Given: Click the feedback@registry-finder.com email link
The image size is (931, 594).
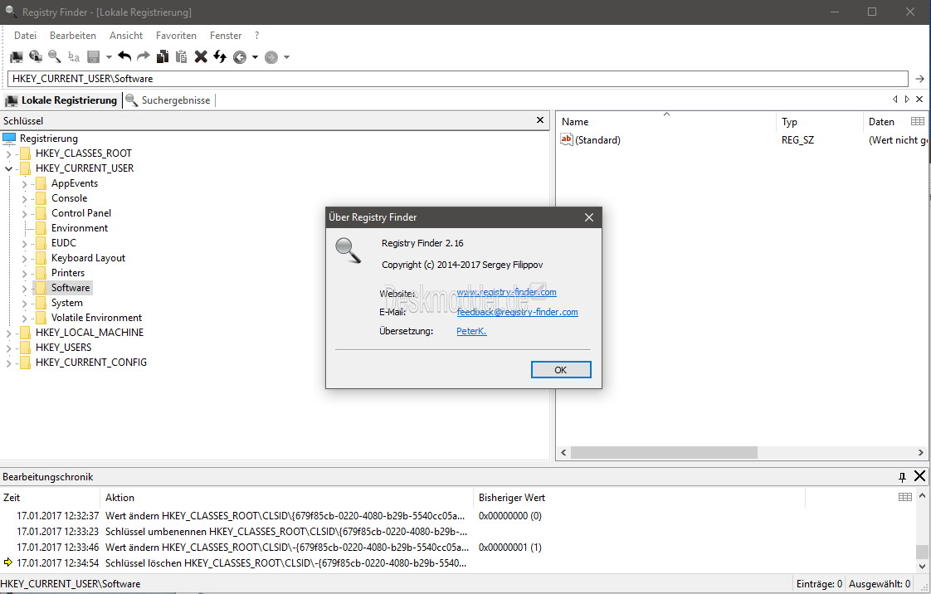Looking at the screenshot, I should pyautogui.click(x=517, y=312).
